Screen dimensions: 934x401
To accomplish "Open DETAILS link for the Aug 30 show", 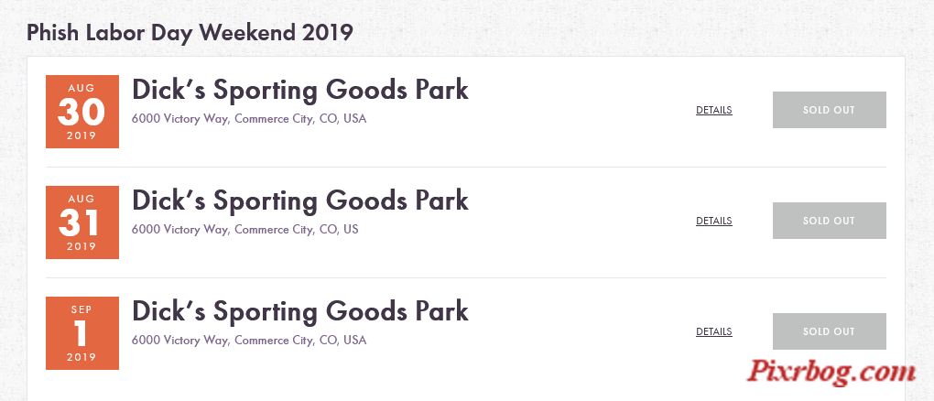I will [713, 110].
